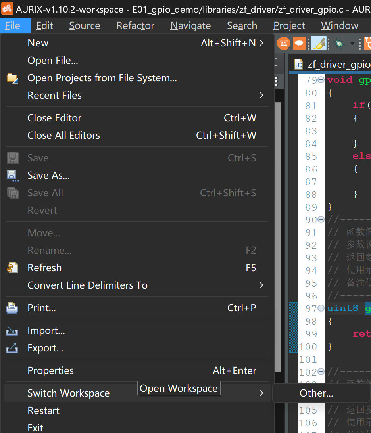Click the orange speech bubble toolbar icon
Image resolution: width=371 pixels, height=433 pixels.
[x=299, y=43]
